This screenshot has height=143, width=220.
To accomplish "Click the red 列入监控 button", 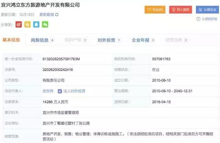I will (x=180, y=10).
